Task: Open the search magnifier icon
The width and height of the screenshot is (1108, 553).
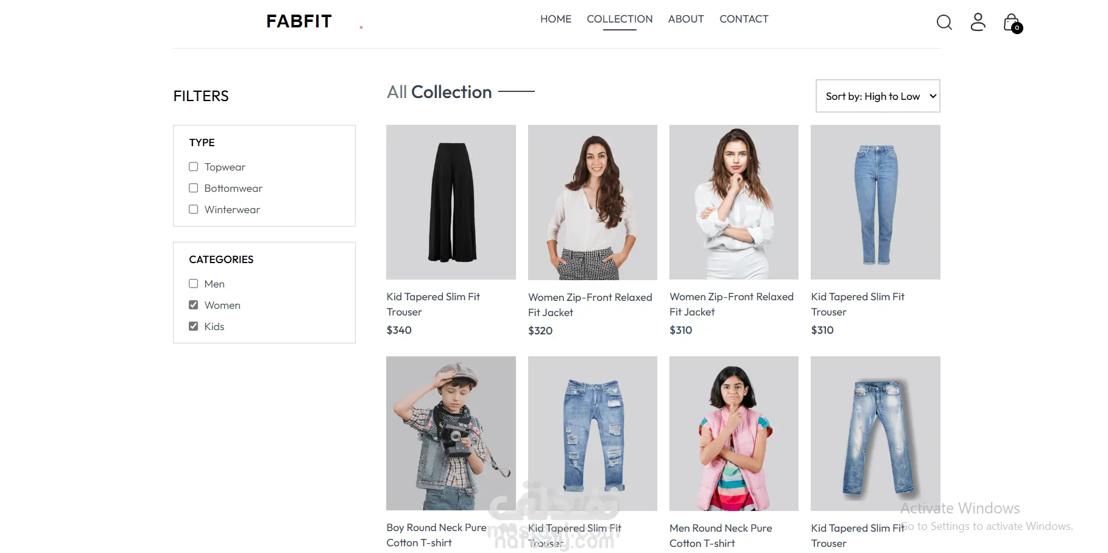Action: point(944,23)
